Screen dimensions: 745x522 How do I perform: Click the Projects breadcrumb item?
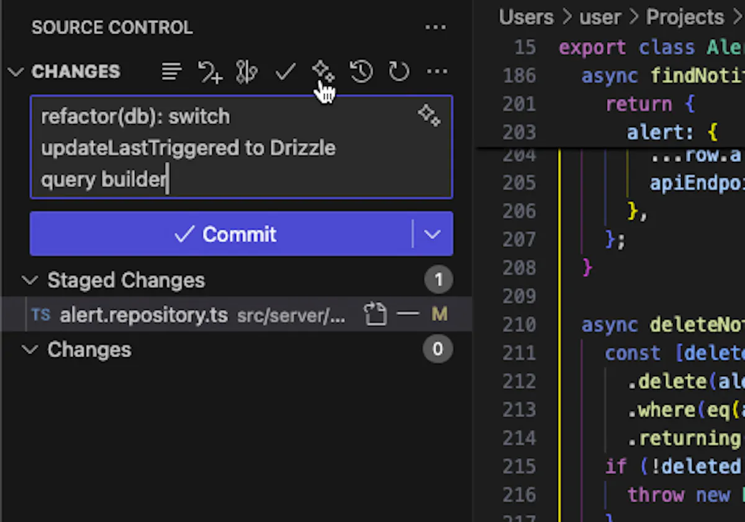(x=685, y=17)
